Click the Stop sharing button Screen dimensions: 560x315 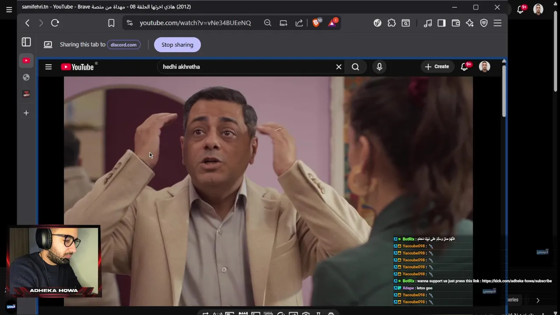(x=177, y=45)
